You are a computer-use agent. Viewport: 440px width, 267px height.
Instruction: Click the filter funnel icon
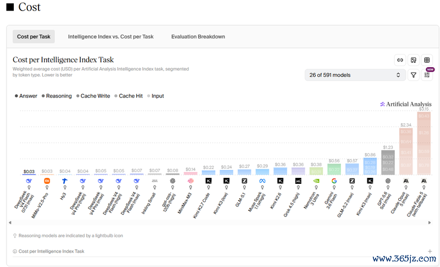[414, 75]
